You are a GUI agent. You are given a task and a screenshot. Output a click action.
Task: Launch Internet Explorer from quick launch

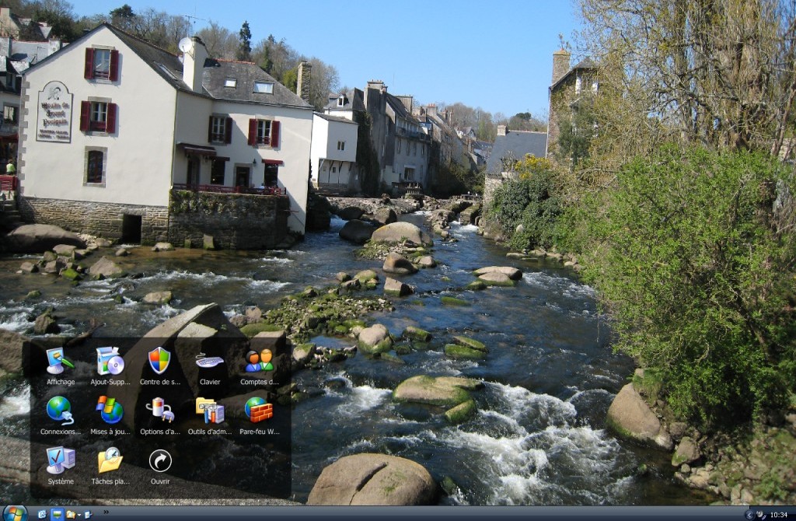click(42, 515)
